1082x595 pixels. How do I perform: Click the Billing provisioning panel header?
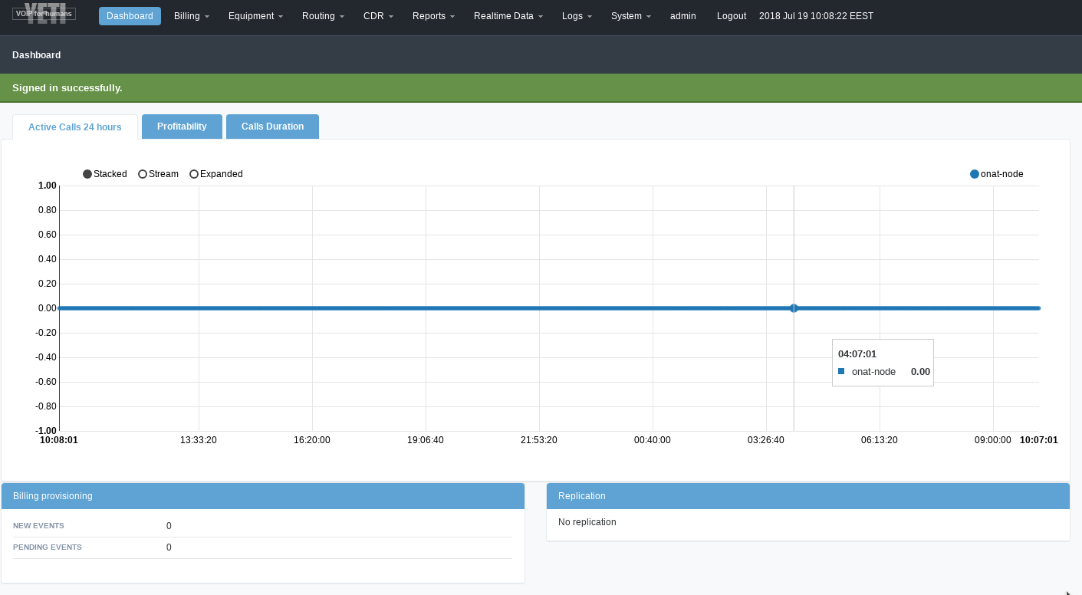pyautogui.click(x=263, y=496)
